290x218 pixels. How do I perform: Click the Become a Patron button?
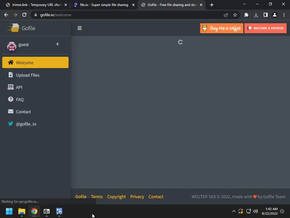265,28
